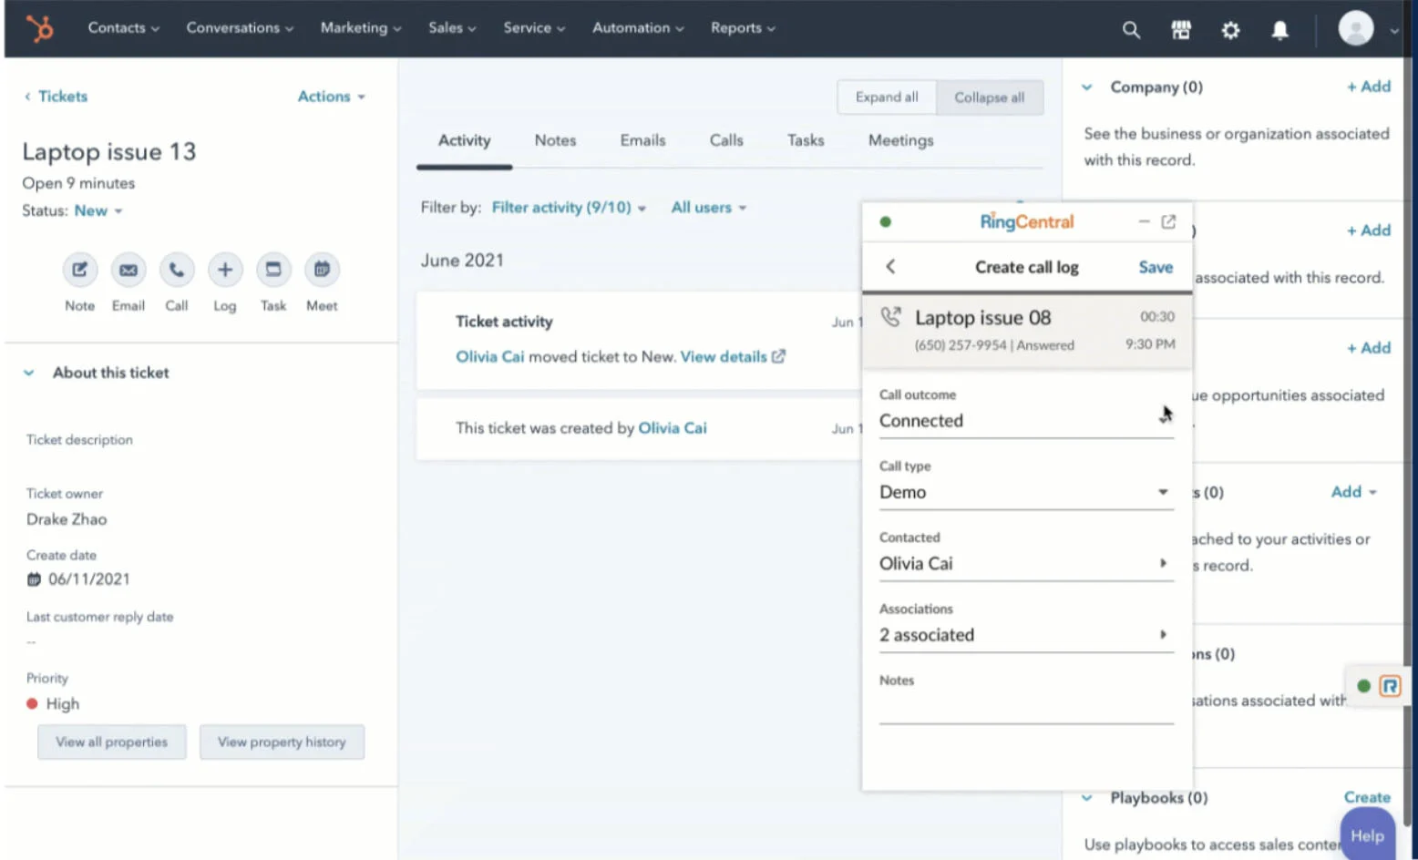Switch to the Calls tab
1418x860 pixels.
[726, 140]
